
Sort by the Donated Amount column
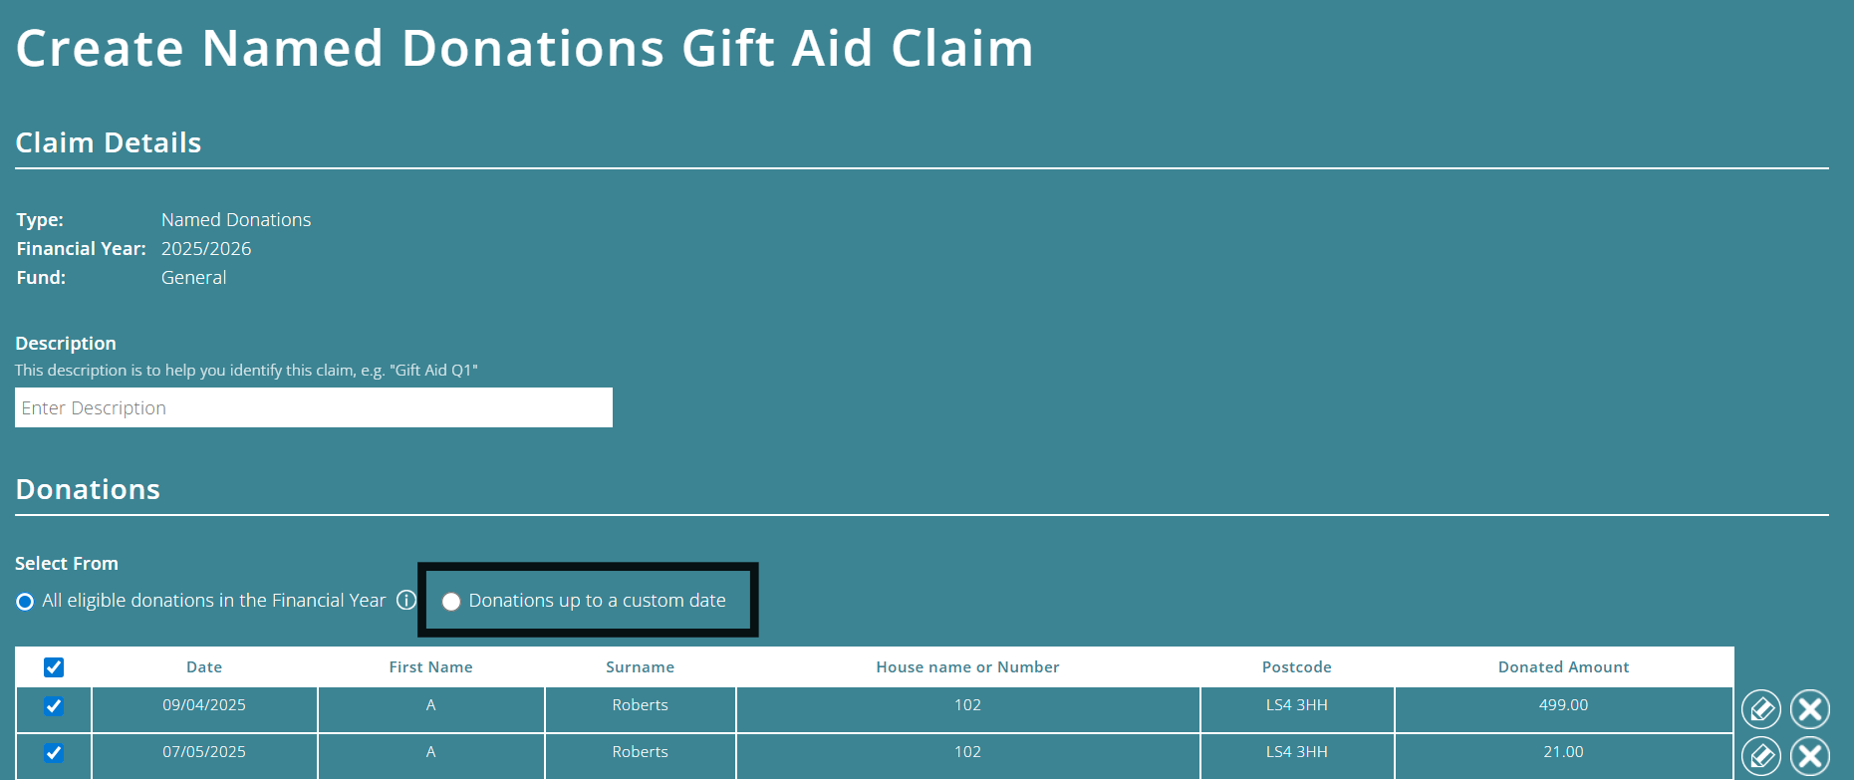[x=1563, y=666]
